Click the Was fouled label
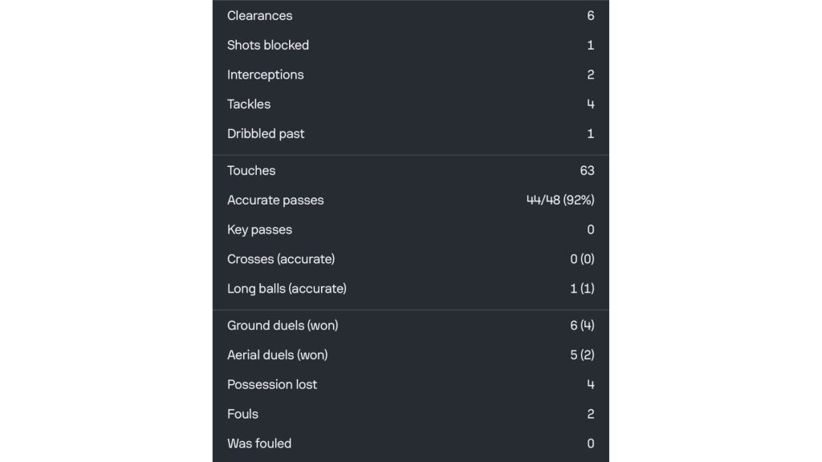This screenshot has height=462, width=822. [x=259, y=444]
